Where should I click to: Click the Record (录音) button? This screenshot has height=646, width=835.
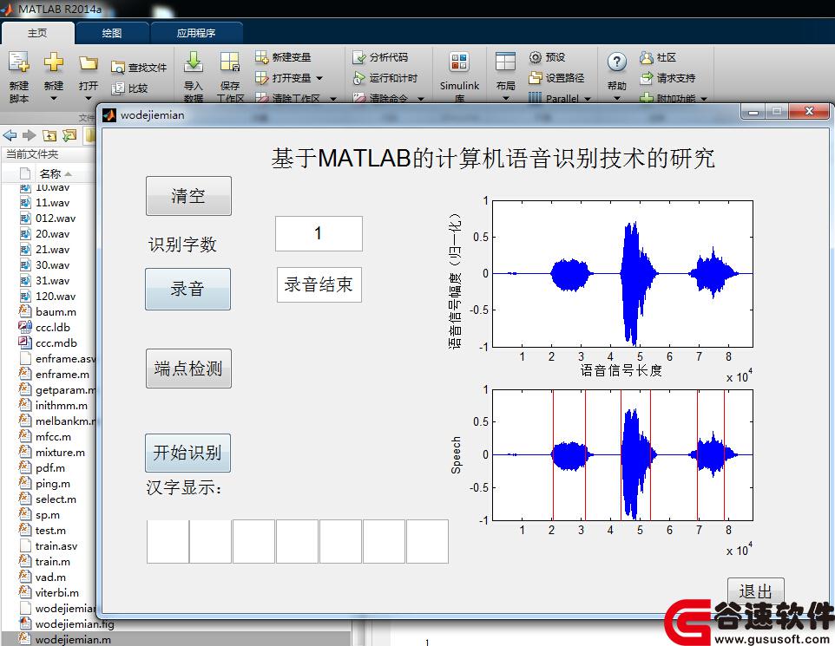point(188,289)
